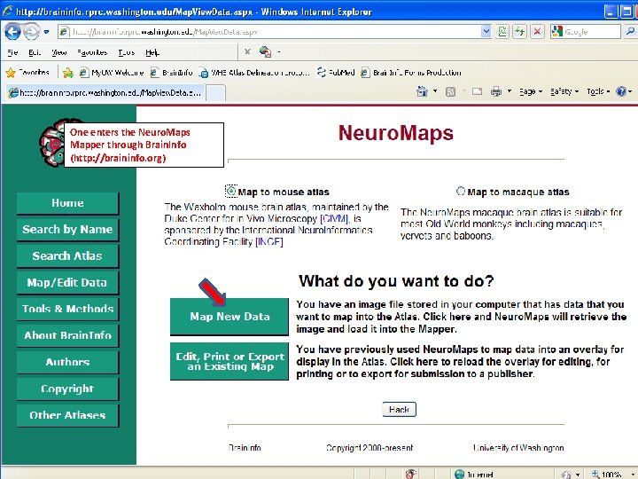The height and width of the screenshot is (479, 638).
Task: Click the Home sidebar button
Action: click(x=67, y=203)
